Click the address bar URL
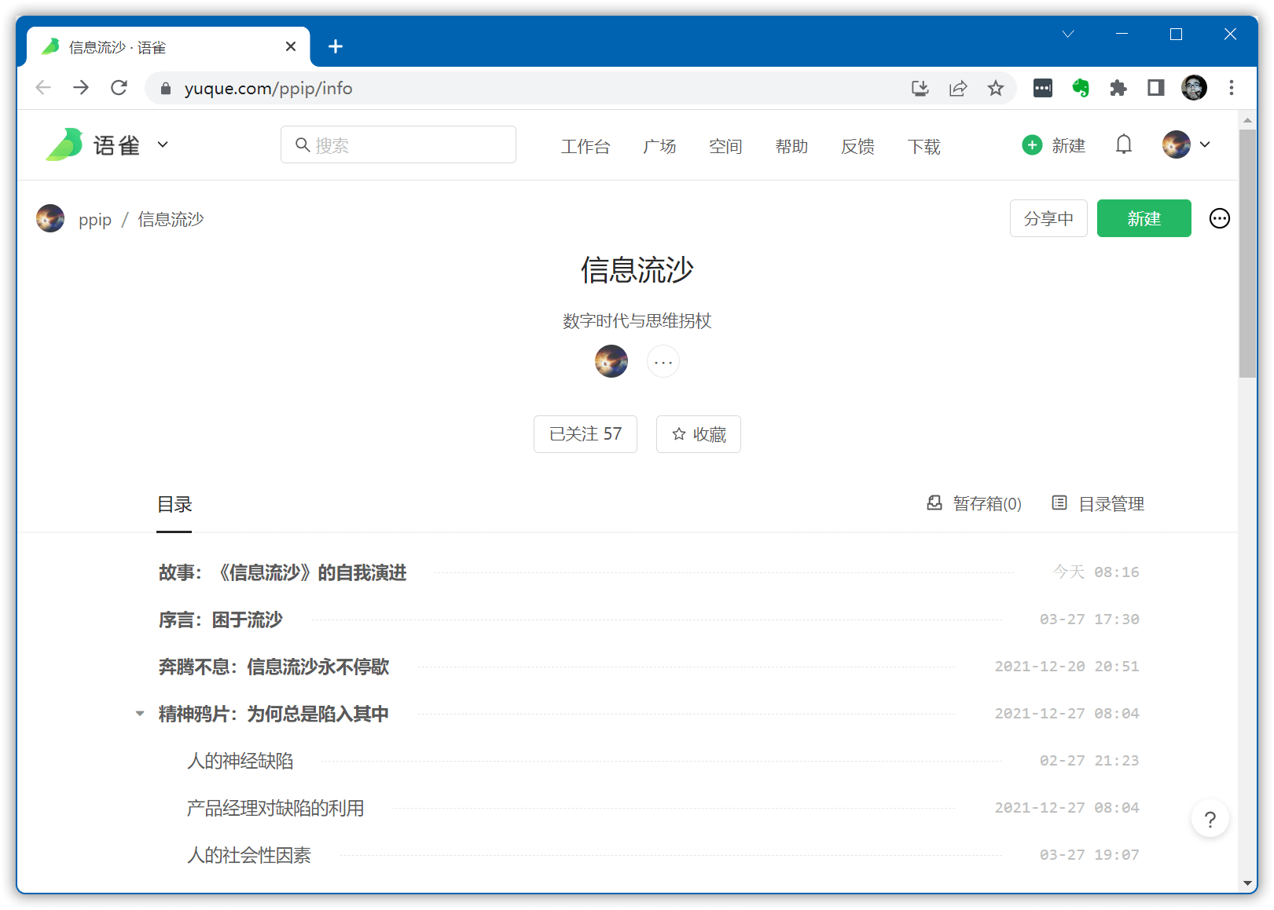This screenshot has height=910, width=1274. (x=268, y=88)
